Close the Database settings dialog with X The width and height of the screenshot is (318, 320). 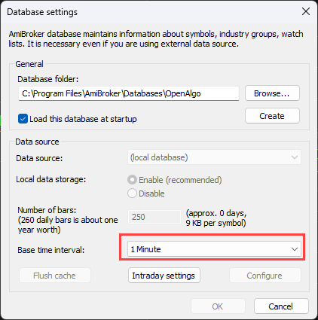coord(306,11)
